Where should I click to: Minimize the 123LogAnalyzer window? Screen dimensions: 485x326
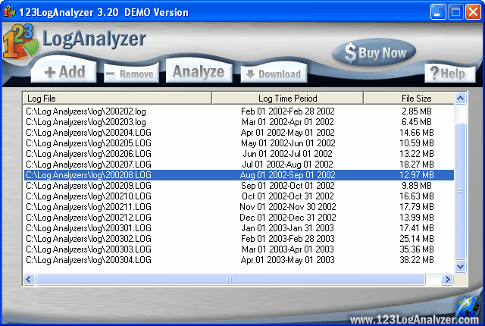[x=438, y=12]
